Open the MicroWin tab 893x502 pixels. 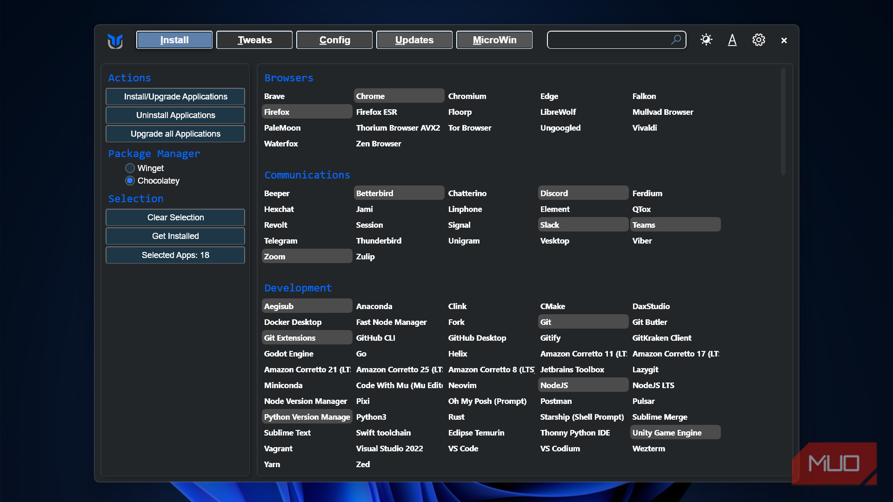pyautogui.click(x=494, y=40)
